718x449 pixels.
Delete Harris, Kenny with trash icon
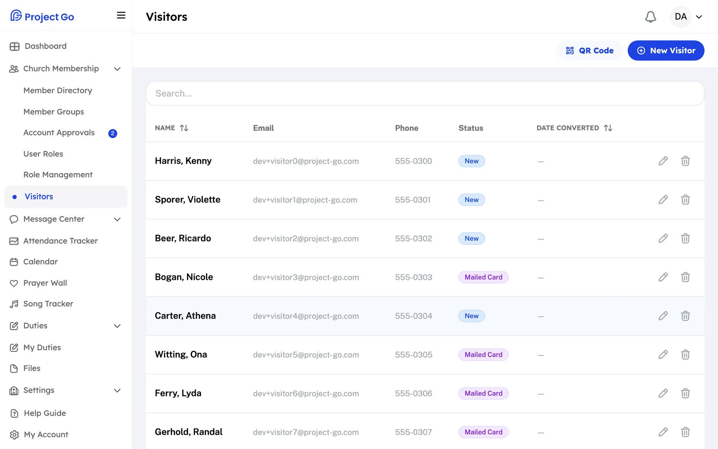coord(685,161)
